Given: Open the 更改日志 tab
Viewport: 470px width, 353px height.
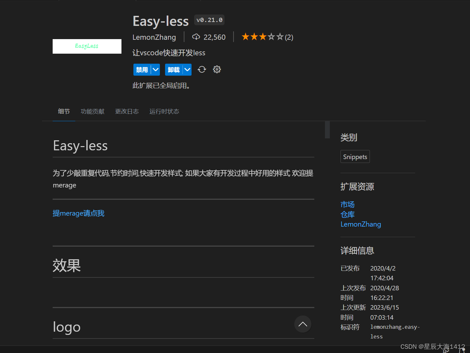Looking at the screenshot, I should click(x=127, y=111).
